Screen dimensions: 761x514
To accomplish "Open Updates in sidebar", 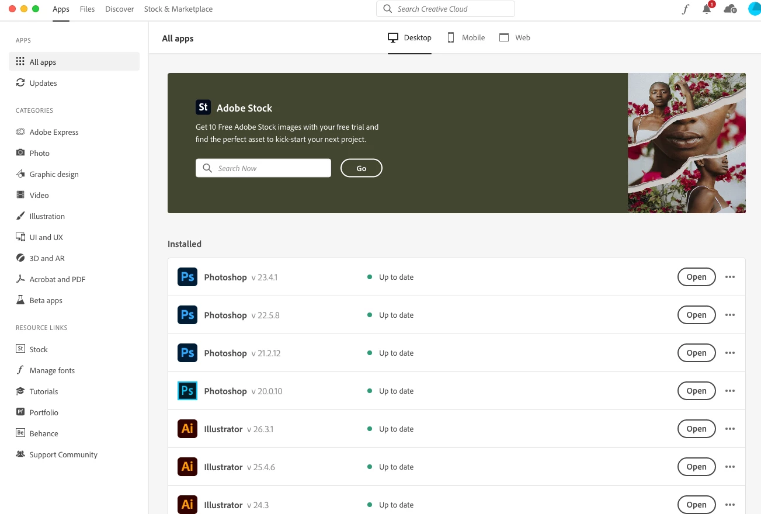I will (74, 83).
